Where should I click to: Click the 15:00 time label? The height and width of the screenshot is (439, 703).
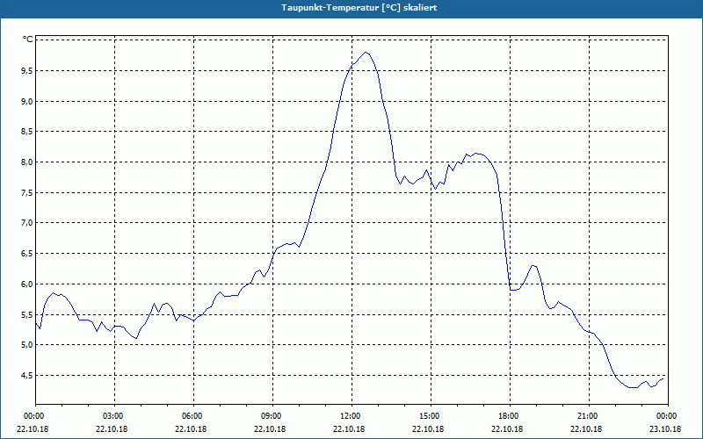429,416
